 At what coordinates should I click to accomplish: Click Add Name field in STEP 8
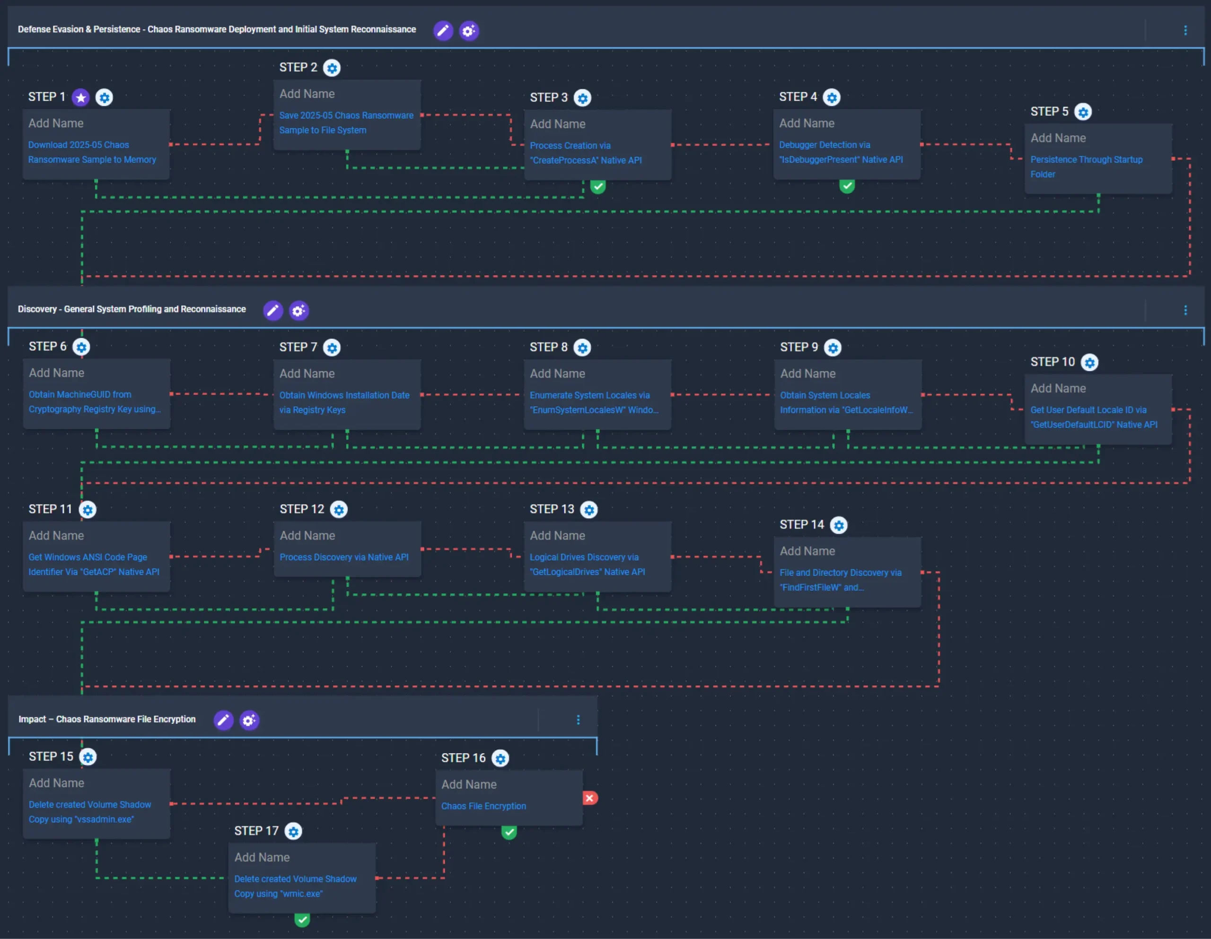point(557,374)
